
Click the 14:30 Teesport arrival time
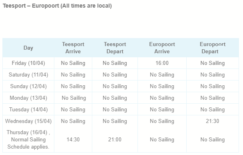[73, 139]
